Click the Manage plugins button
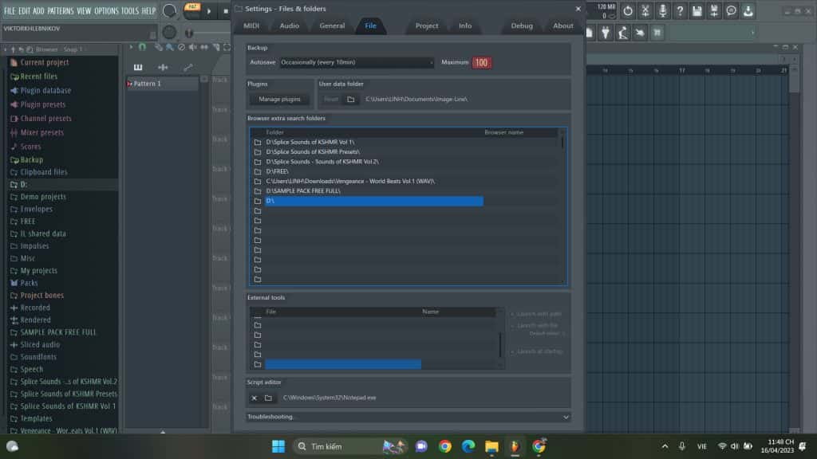Viewport: 817px width, 459px height. pyautogui.click(x=278, y=100)
